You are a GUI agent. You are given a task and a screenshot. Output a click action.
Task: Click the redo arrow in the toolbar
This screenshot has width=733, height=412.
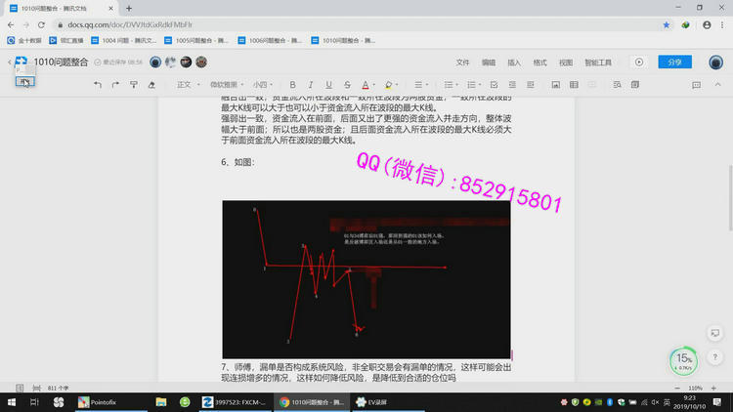click(x=115, y=85)
